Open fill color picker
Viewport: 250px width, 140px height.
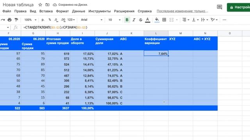(157, 20)
